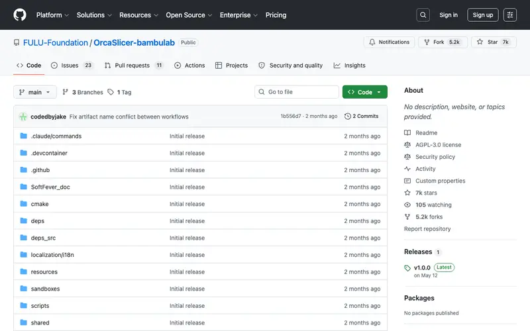
Task: Open Custom properties link
Action: (440, 181)
